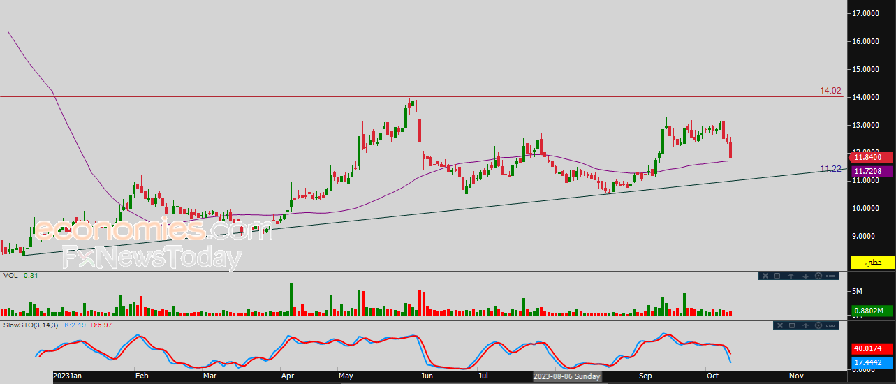The height and width of the screenshot is (384, 896).
Task: Move the SlowSTO panel up
Action: (x=805, y=325)
